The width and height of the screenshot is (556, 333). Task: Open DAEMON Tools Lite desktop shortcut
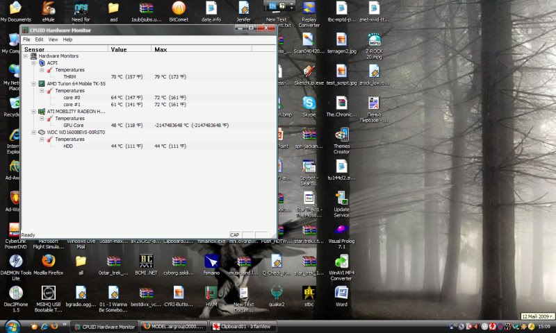coord(15,262)
